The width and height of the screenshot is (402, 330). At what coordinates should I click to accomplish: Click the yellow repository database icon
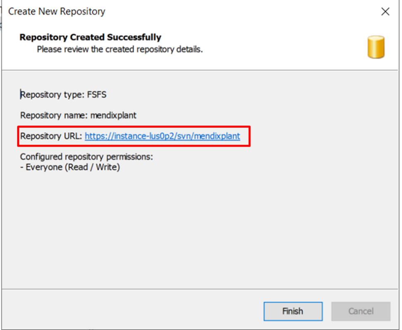(x=376, y=46)
